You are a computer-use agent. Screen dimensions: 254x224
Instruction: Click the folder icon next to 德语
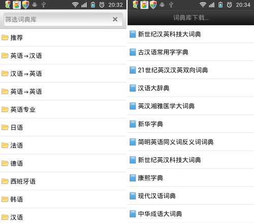point(5,163)
